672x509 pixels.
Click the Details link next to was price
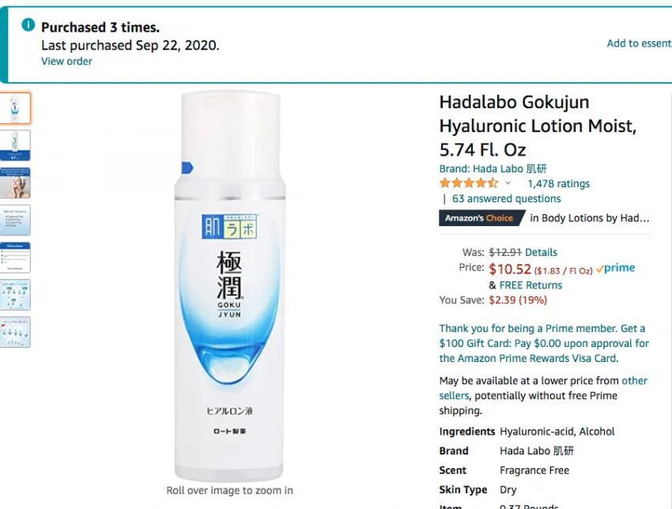click(x=541, y=252)
